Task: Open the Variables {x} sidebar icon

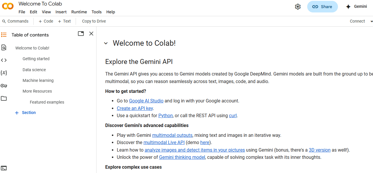Action: pos(4,73)
